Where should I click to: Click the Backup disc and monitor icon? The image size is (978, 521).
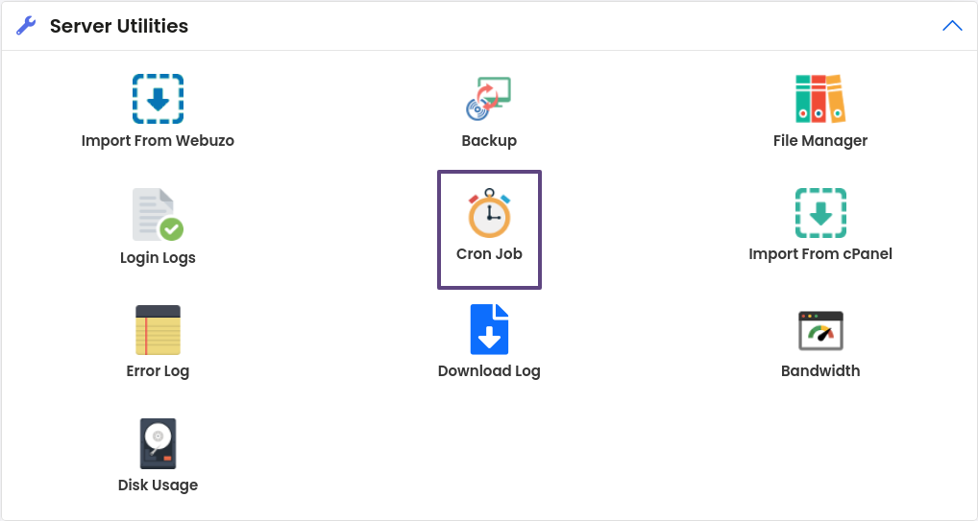click(489, 99)
